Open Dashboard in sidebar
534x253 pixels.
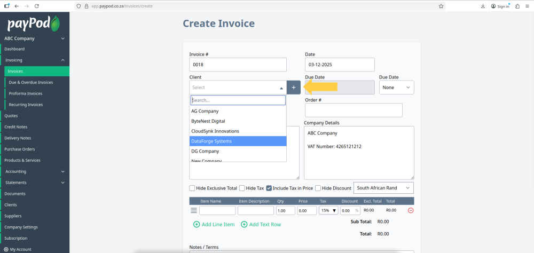point(35,49)
